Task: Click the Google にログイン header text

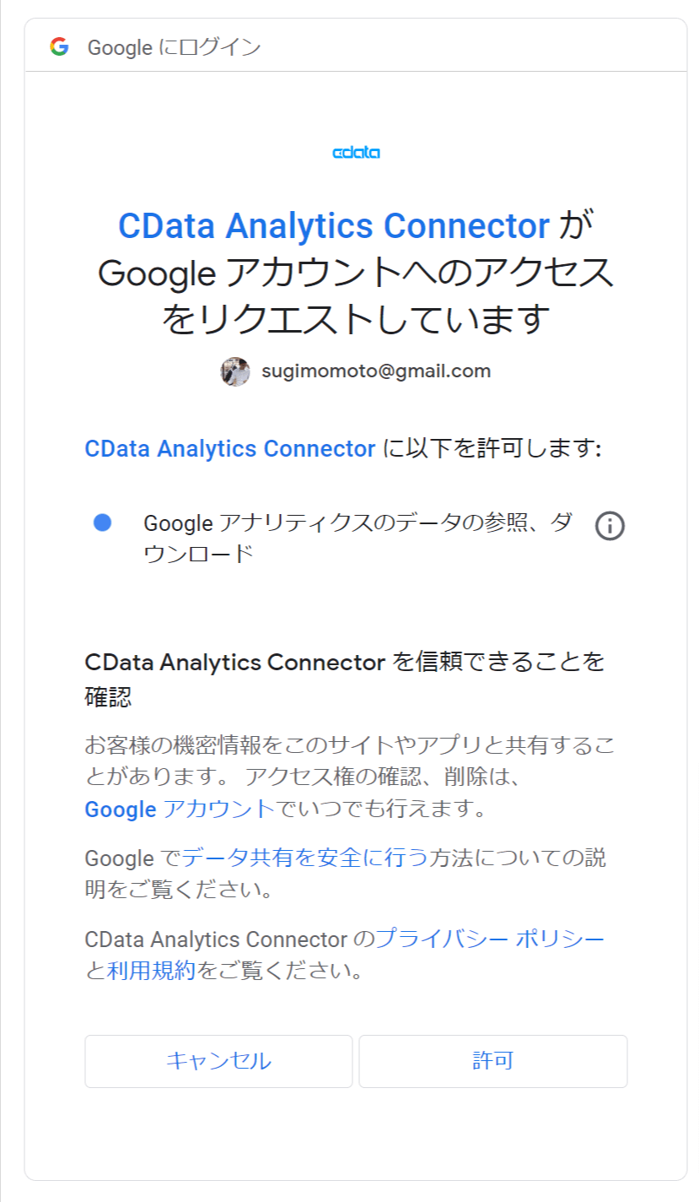Action: [x=175, y=47]
